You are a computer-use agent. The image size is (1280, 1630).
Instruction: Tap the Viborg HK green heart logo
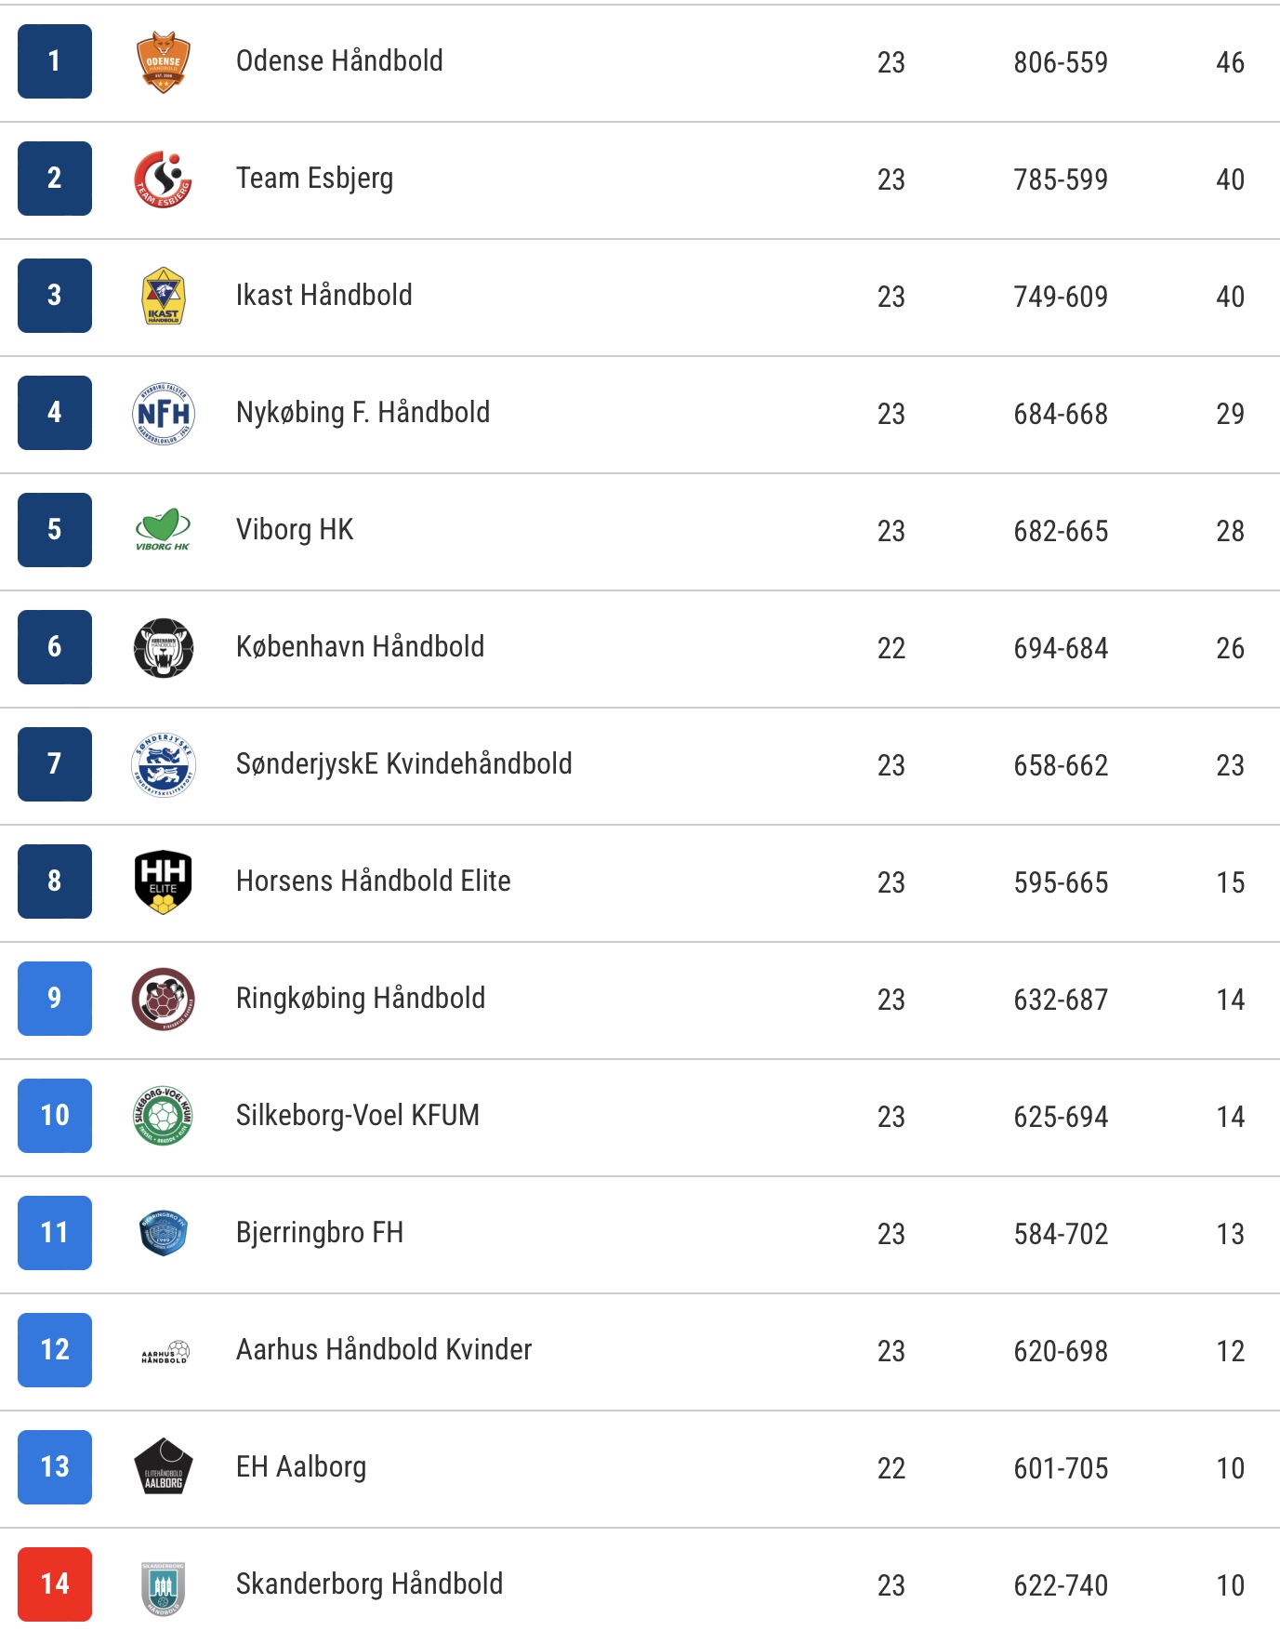pos(164,530)
